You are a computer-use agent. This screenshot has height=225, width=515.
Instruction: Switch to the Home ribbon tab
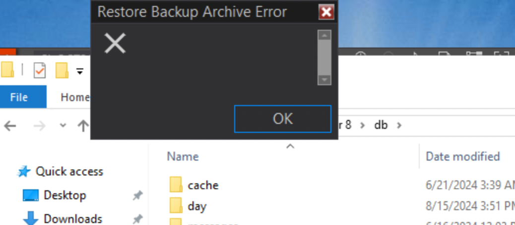coord(75,97)
